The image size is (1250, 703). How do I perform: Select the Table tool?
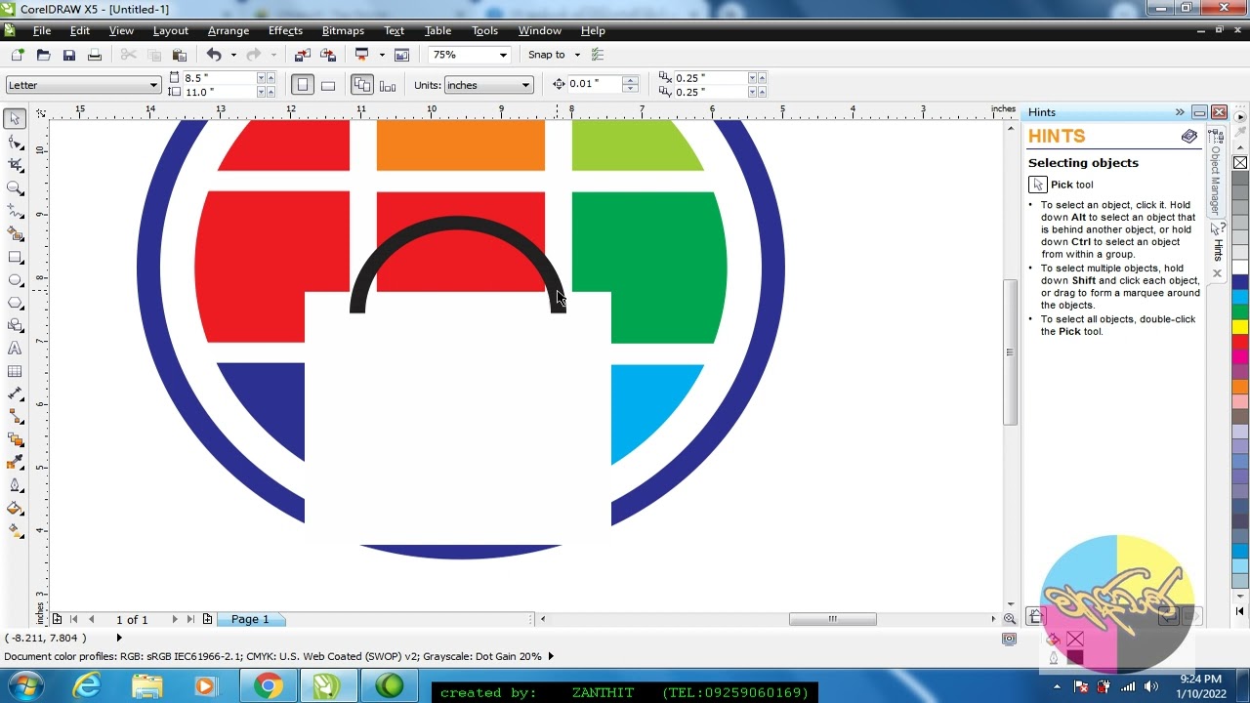coord(16,372)
